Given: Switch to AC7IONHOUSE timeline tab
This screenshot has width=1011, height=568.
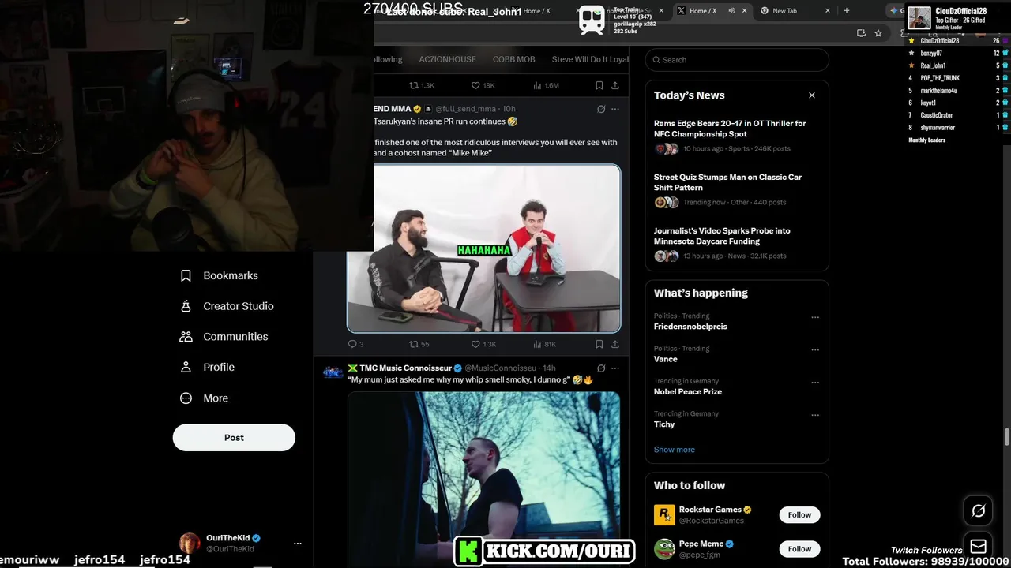Looking at the screenshot, I should [x=447, y=60].
